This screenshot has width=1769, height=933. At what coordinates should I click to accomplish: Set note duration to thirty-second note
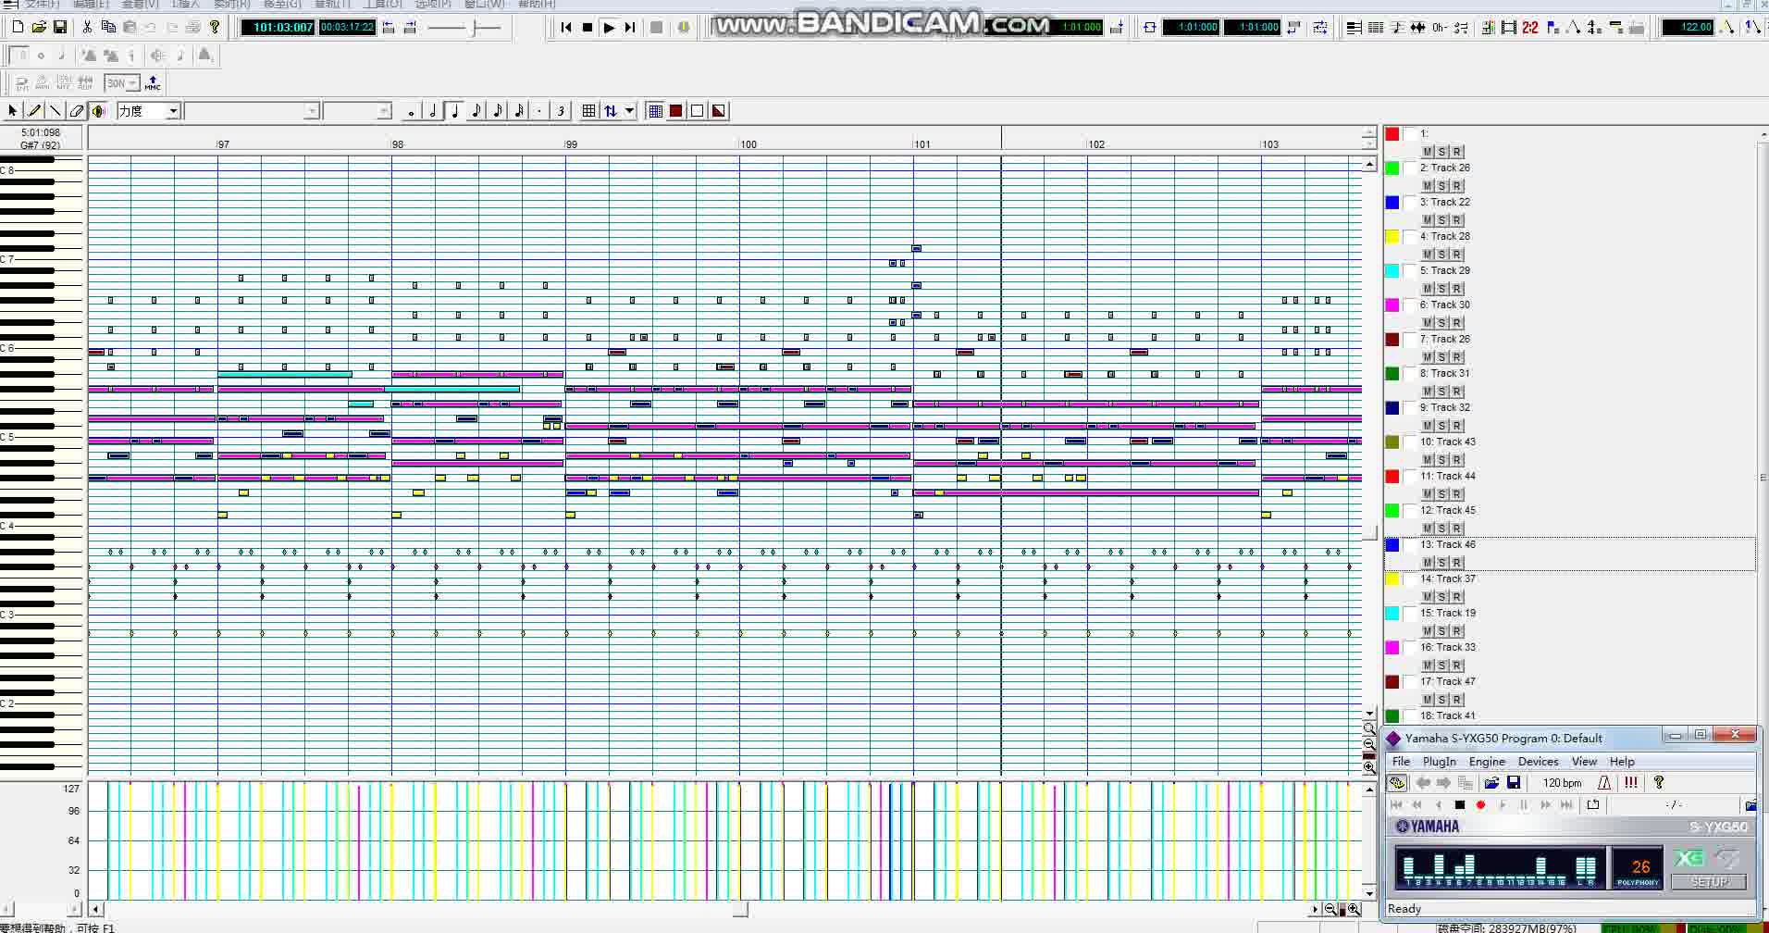click(518, 111)
